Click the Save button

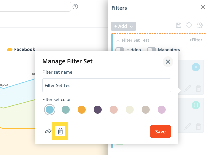(160, 132)
